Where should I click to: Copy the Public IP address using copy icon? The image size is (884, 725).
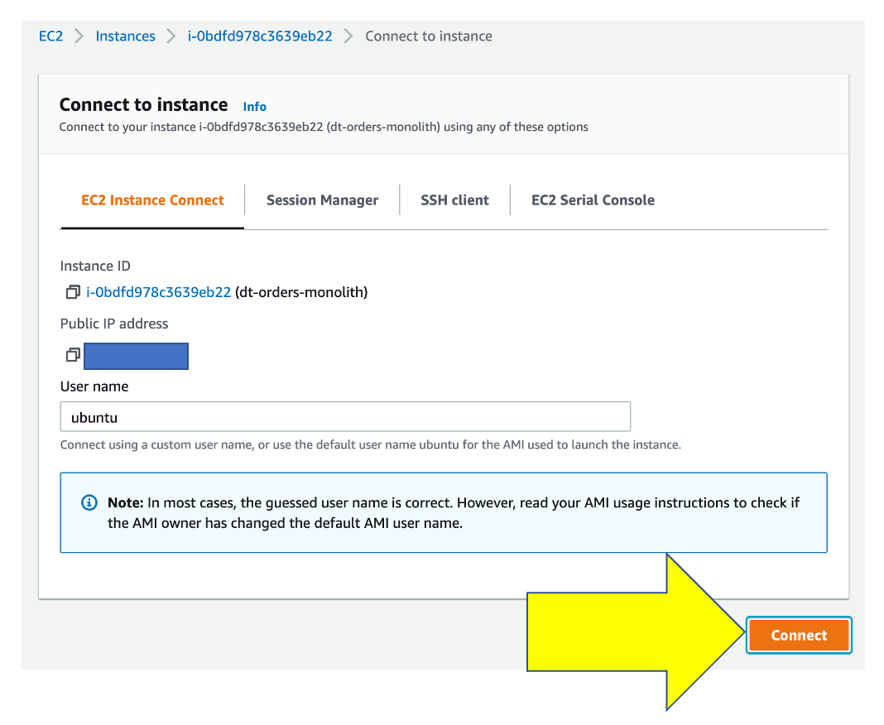click(x=72, y=355)
